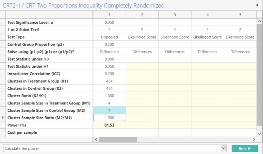The image size is (263, 154).
Task: Select the sided-test value 2 in column 5
Action: tap(240, 29)
